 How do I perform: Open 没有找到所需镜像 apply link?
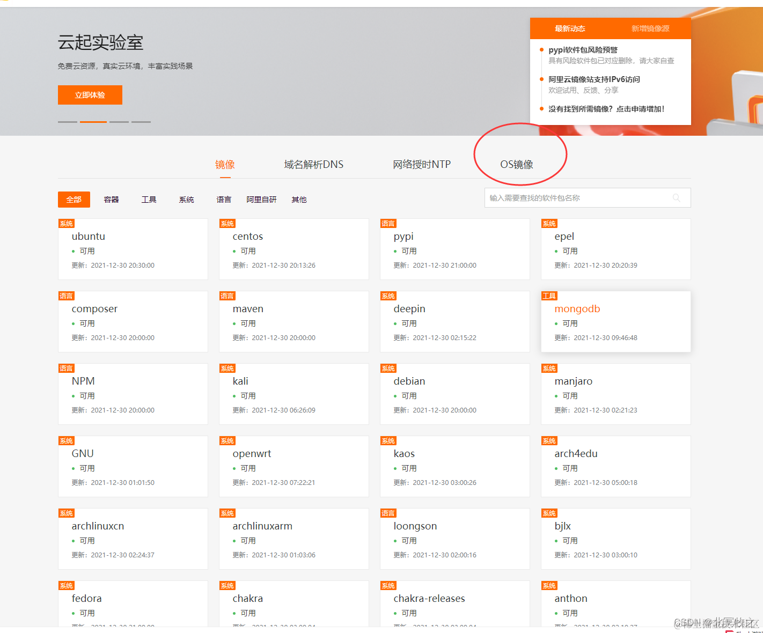pyautogui.click(x=606, y=109)
